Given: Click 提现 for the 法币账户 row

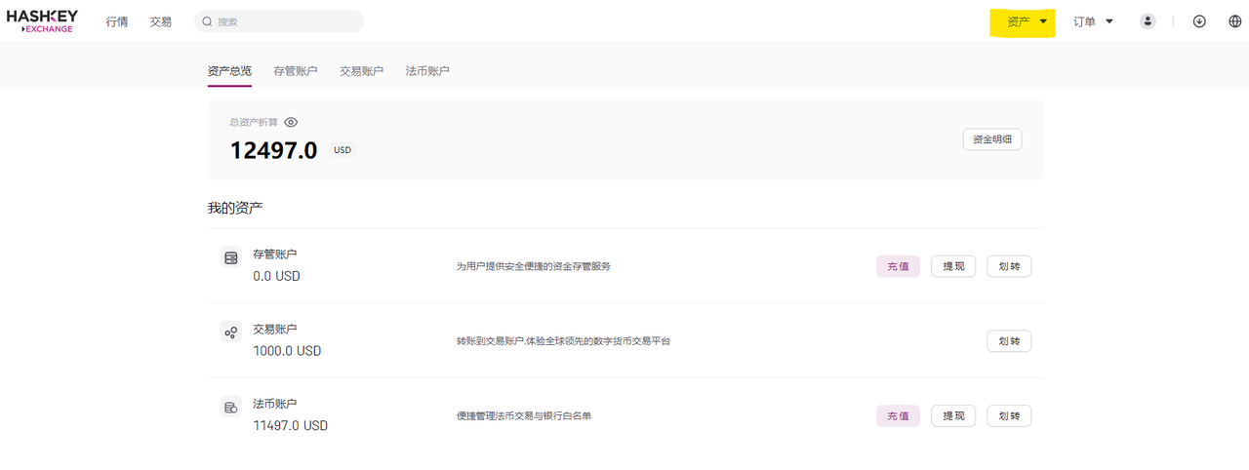Looking at the screenshot, I should click(x=953, y=416).
